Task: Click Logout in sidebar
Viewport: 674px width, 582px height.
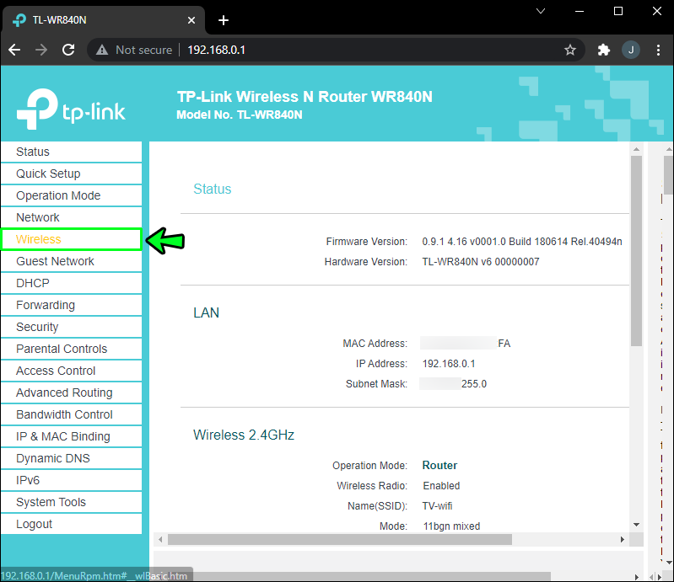Action: coord(72,524)
